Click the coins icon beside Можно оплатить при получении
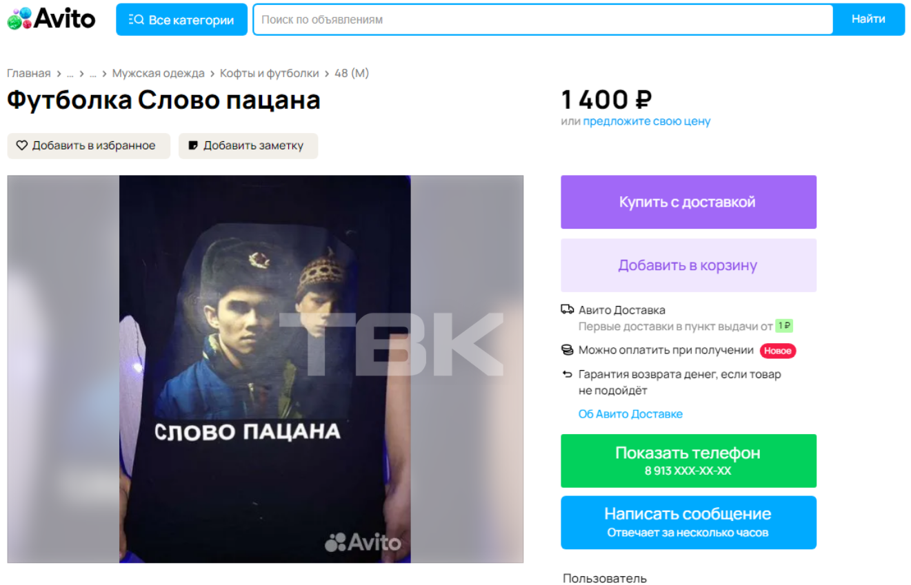 point(568,350)
